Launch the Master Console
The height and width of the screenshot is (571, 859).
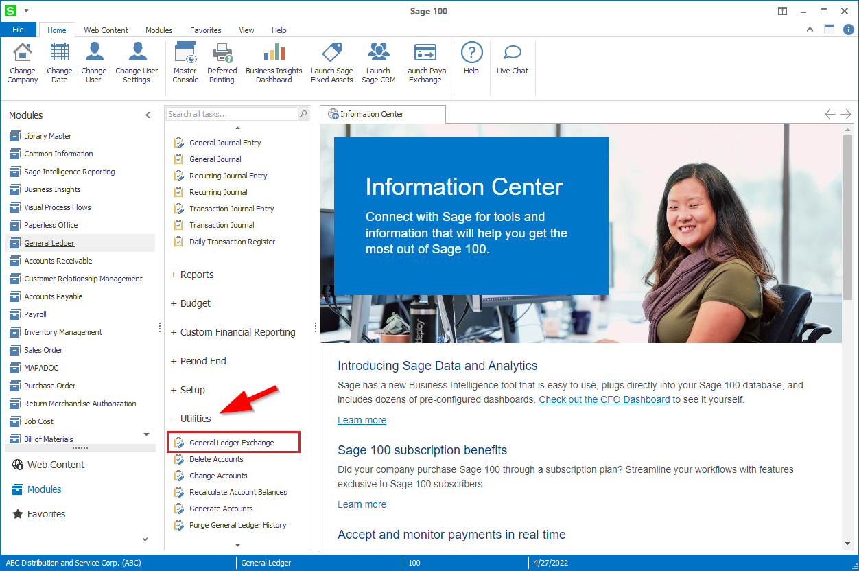(185, 62)
